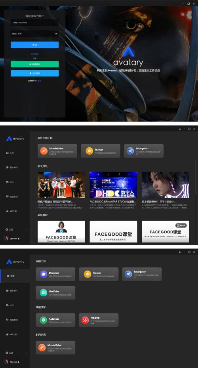Viewport: 198px width, 372px height.
Task: Open notifications bell on the tools screen window
Action: tap(180, 252)
